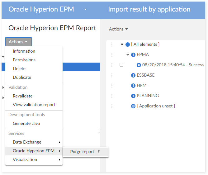Click the HFM info icon
Image resolution: width=208 pixels, height=175 pixels.
pos(133,86)
